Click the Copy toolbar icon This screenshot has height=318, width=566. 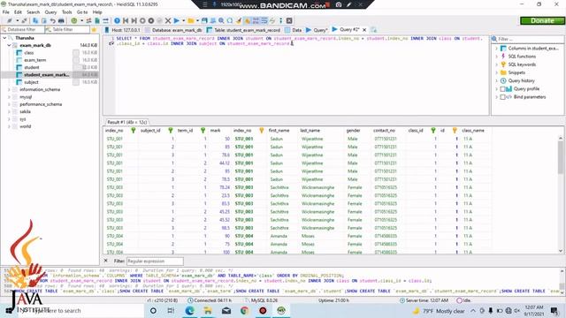(35, 21)
